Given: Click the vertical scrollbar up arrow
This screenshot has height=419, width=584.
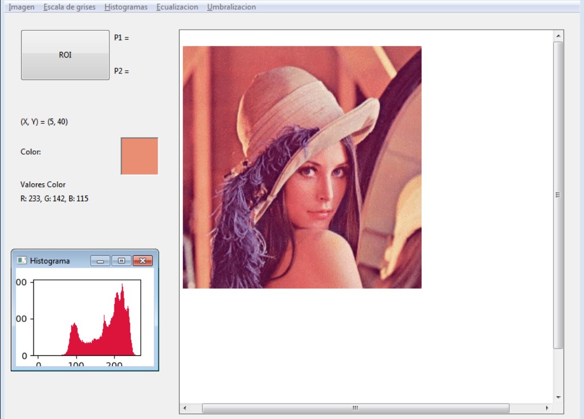Looking at the screenshot, I should point(558,36).
